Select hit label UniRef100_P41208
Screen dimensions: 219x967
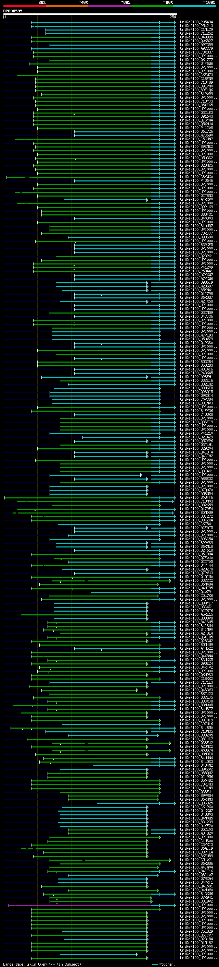pyautogui.click(x=196, y=128)
